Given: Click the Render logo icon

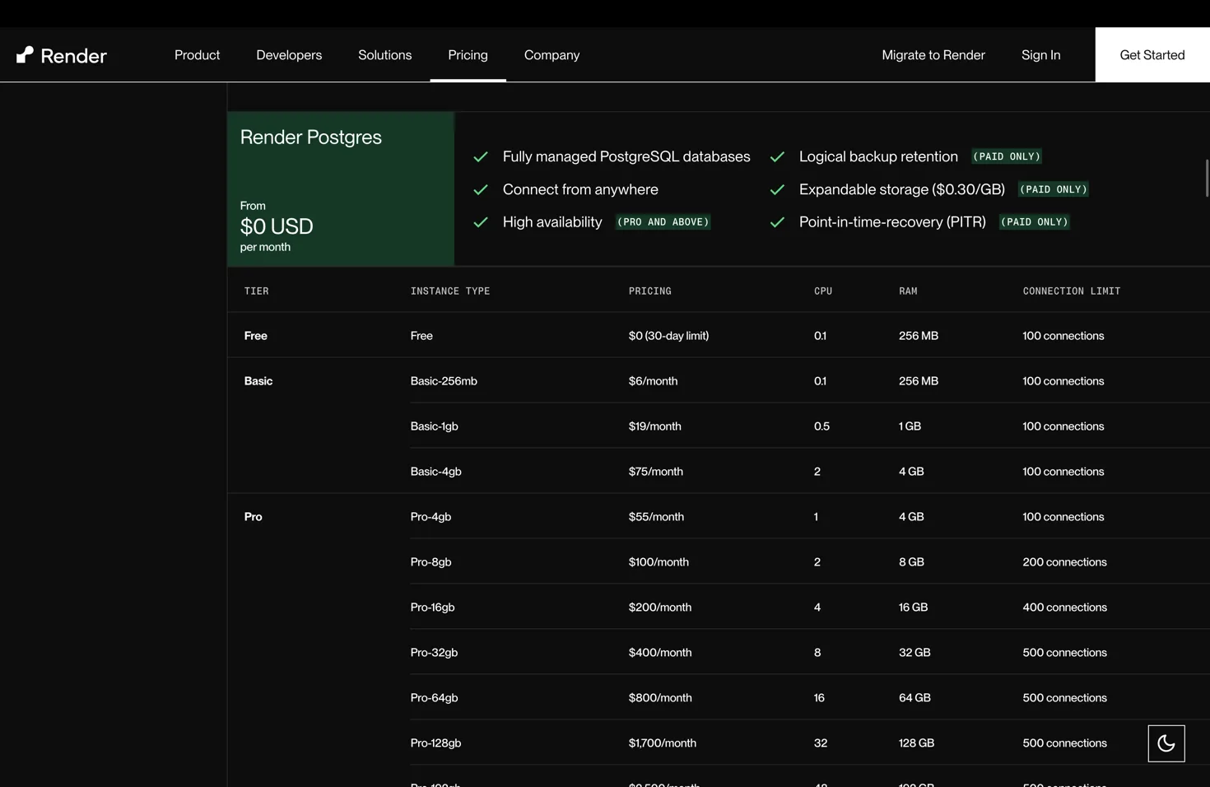Looking at the screenshot, I should pos(25,55).
